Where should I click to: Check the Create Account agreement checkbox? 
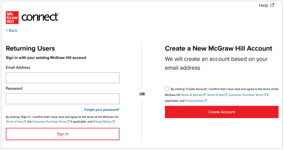pyautogui.click(x=167, y=89)
